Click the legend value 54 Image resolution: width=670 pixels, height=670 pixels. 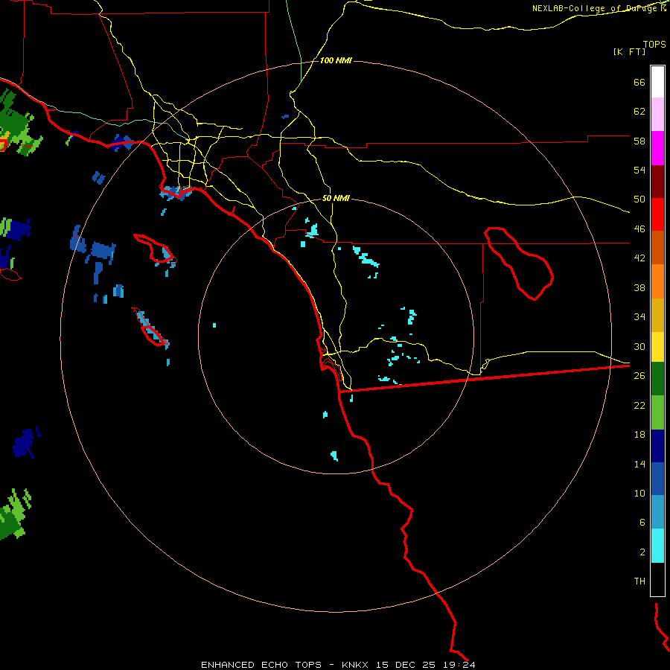[639, 170]
